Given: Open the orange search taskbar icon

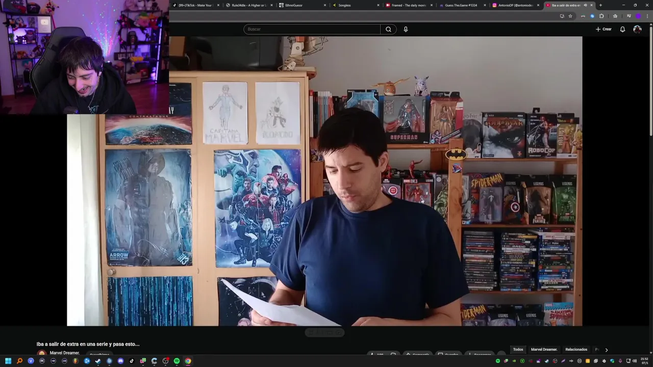Looking at the screenshot, I should coord(19,361).
